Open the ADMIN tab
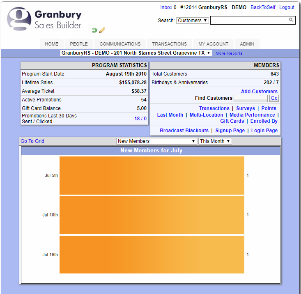Screen dimensions: 301x294 pos(247,44)
